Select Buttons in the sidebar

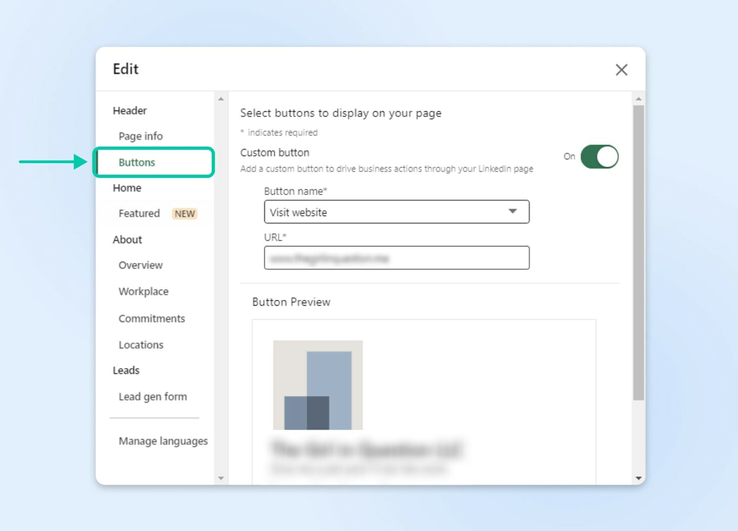(x=136, y=162)
